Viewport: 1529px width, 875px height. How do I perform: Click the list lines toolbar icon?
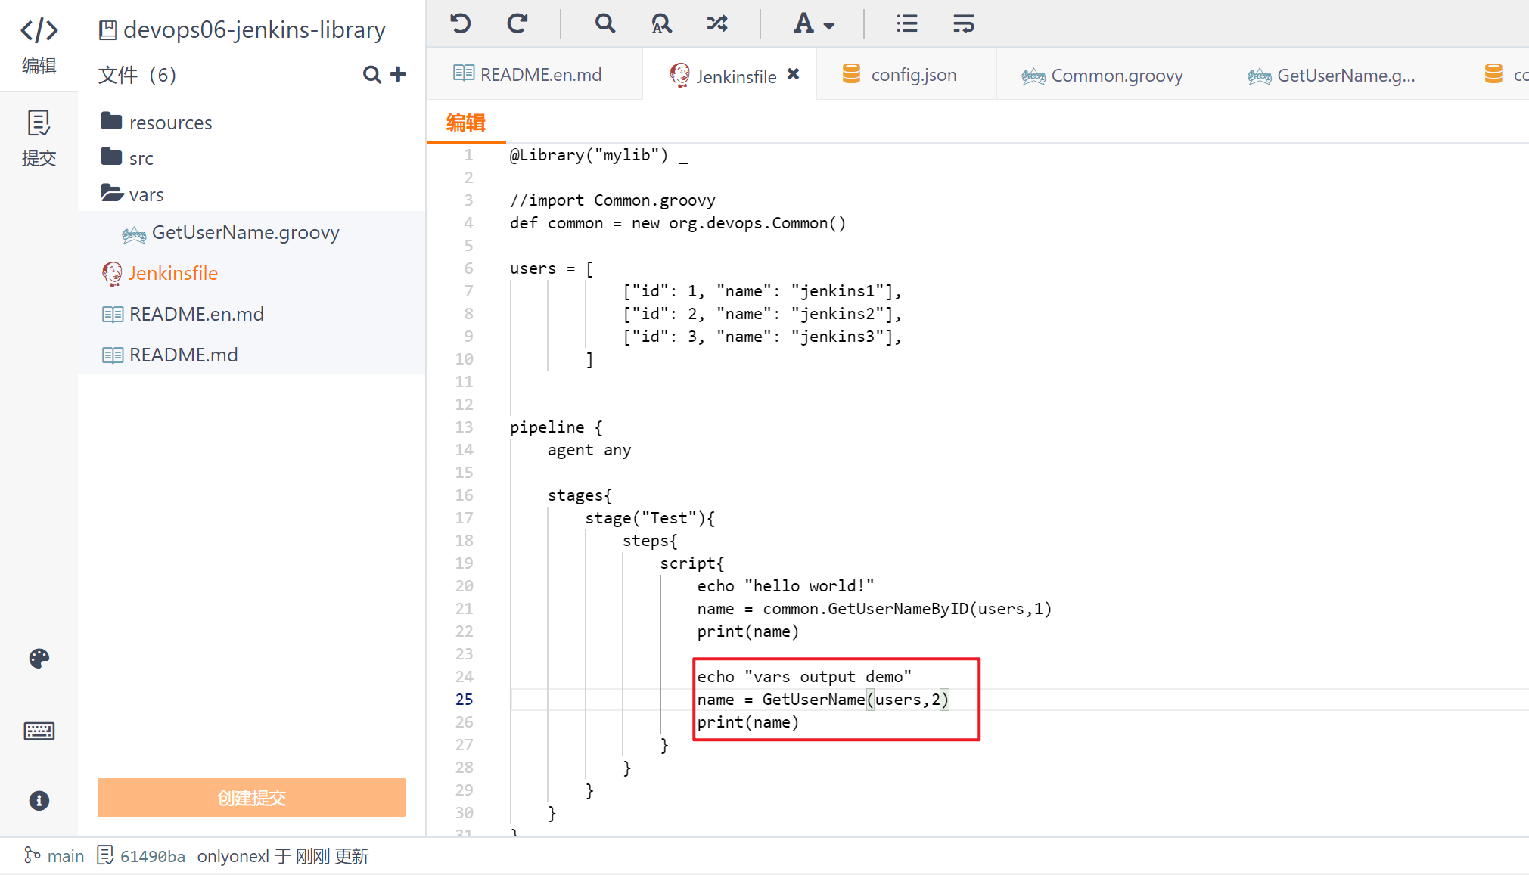pyautogui.click(x=906, y=23)
